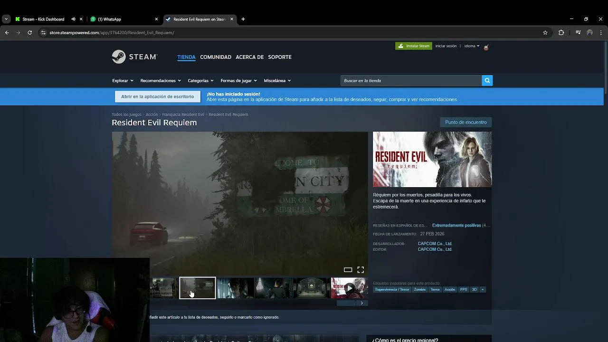
Task: Click the search magnifier button
Action: [487, 81]
